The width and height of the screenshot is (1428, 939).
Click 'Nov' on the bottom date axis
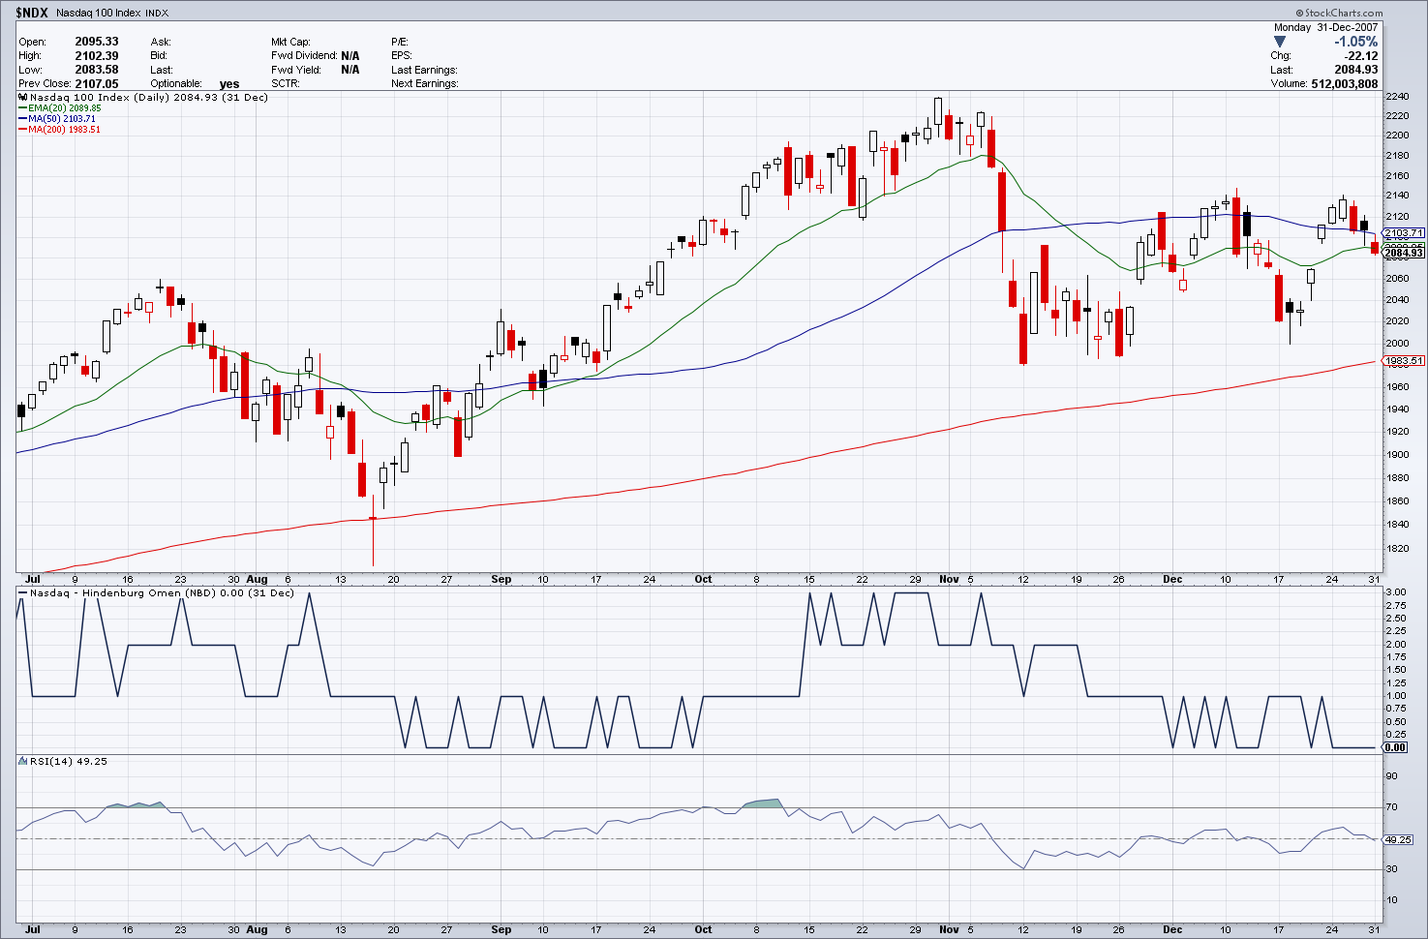(949, 929)
